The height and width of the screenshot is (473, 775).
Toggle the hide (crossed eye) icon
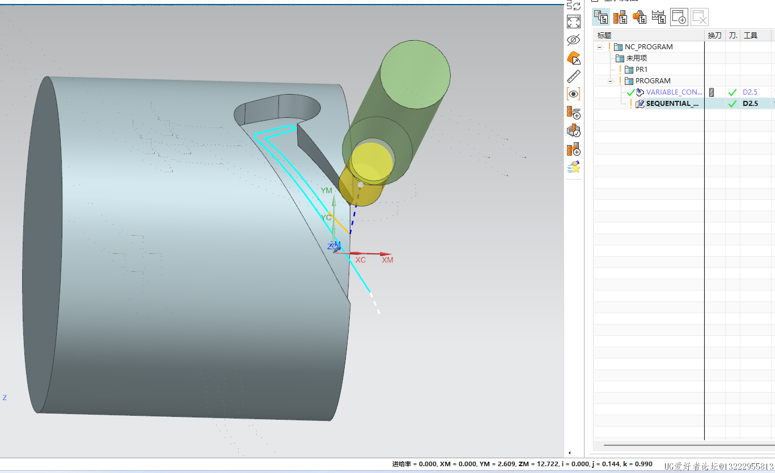tap(574, 40)
